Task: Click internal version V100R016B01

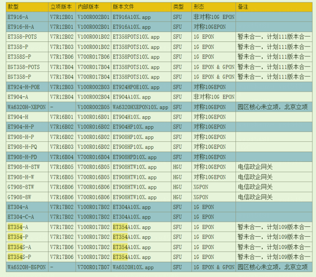Action: (x=94, y=117)
